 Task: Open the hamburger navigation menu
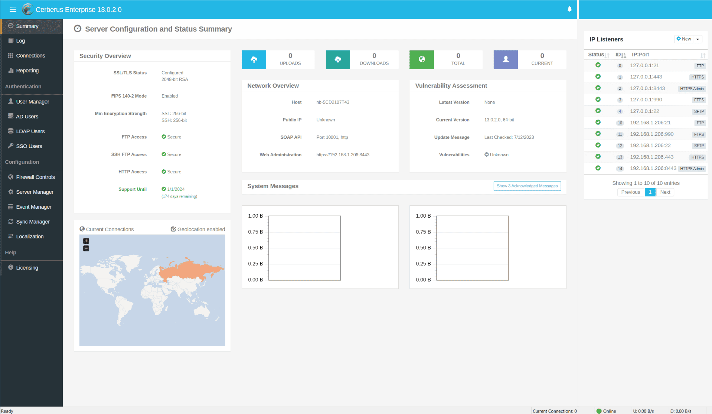(13, 10)
